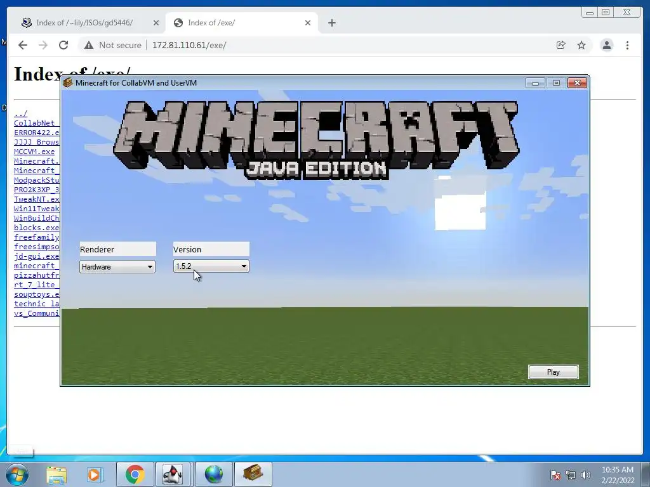Minimize the Chrome window
The width and height of the screenshot is (650, 487).
tap(590, 13)
